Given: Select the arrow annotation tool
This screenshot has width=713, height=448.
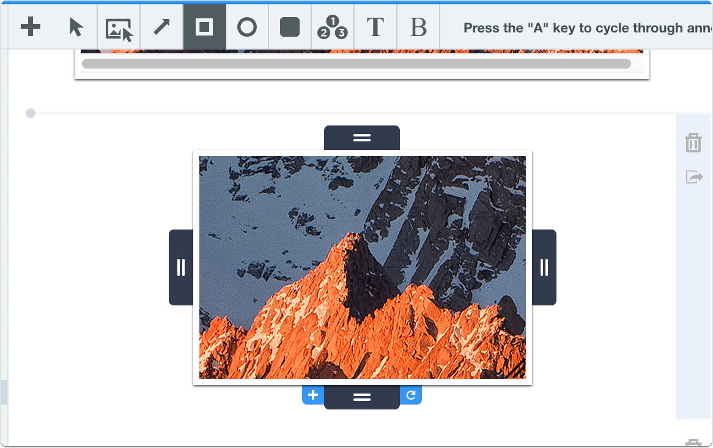Looking at the screenshot, I should click(161, 27).
